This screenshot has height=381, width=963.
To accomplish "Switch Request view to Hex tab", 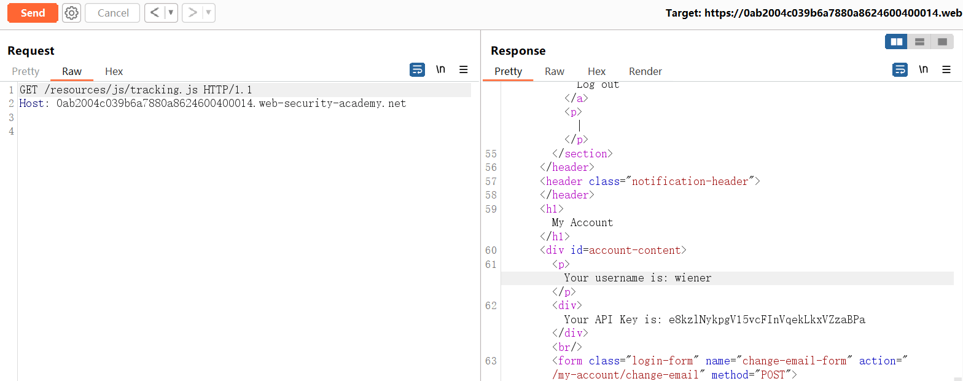I will pos(114,71).
